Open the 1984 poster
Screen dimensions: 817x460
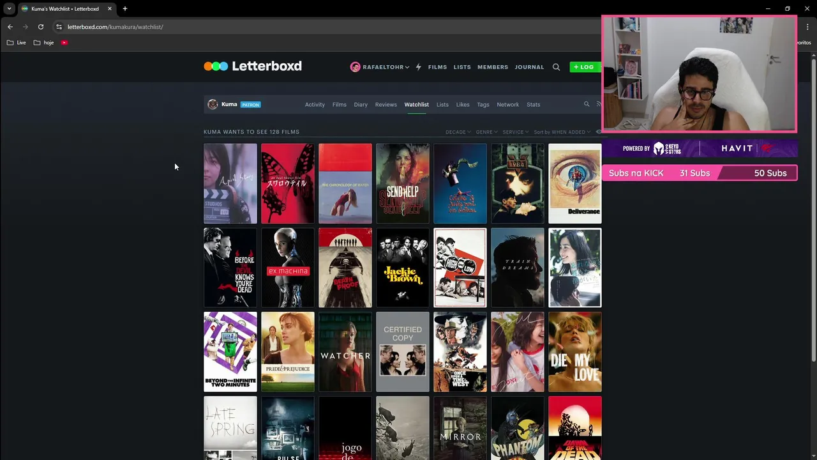click(x=518, y=183)
